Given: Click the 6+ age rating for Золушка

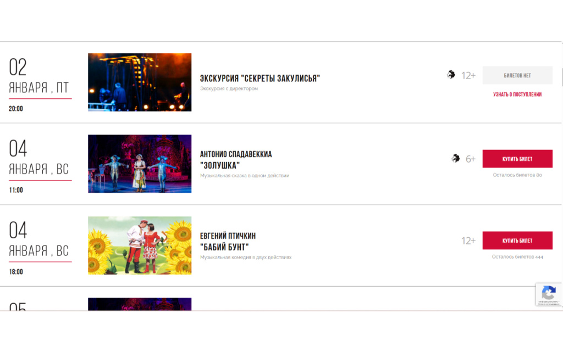Looking at the screenshot, I should click(x=471, y=159).
